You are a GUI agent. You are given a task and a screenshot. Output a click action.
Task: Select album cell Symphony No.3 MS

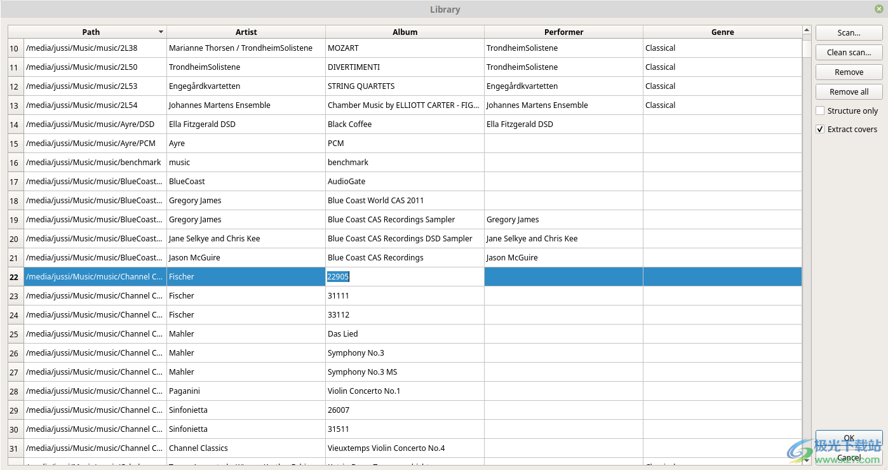[x=405, y=372]
